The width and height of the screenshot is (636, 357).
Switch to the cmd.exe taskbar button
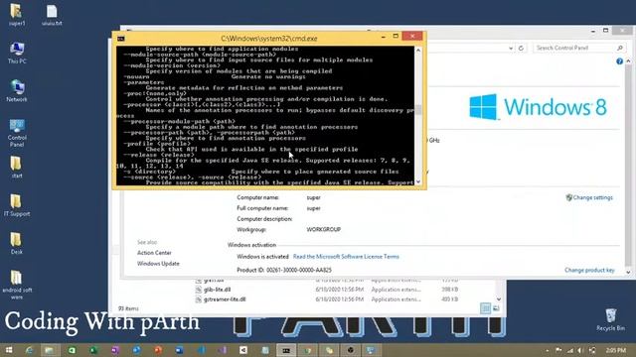[286, 350]
